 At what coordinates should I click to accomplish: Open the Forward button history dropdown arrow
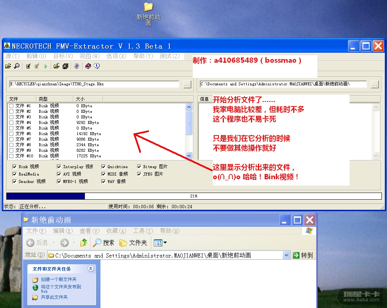pyautogui.click(x=74, y=243)
